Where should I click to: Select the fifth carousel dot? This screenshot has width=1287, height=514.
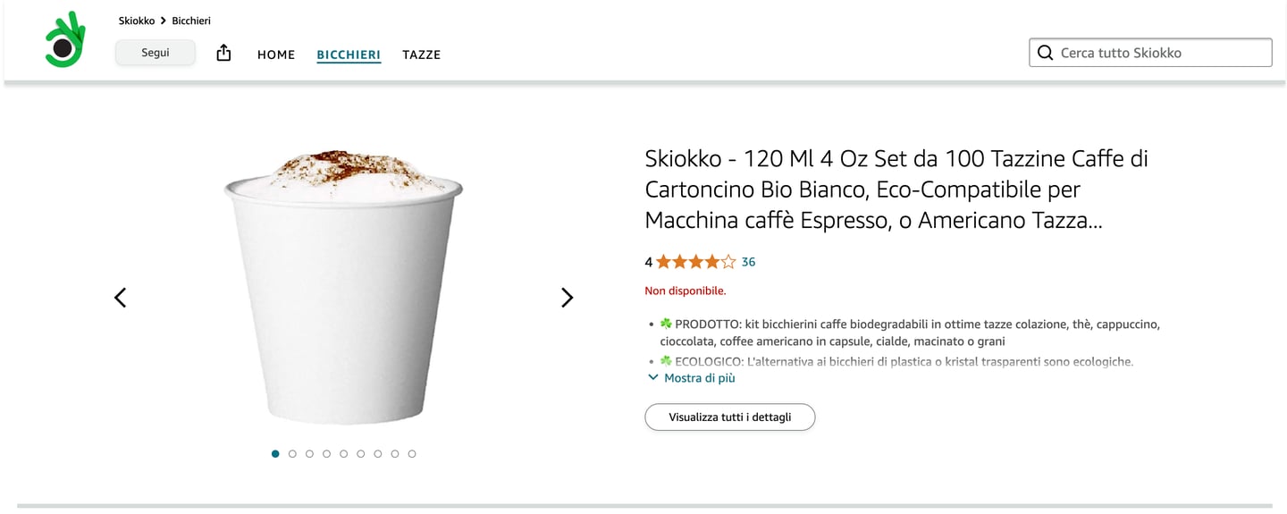[x=344, y=454]
